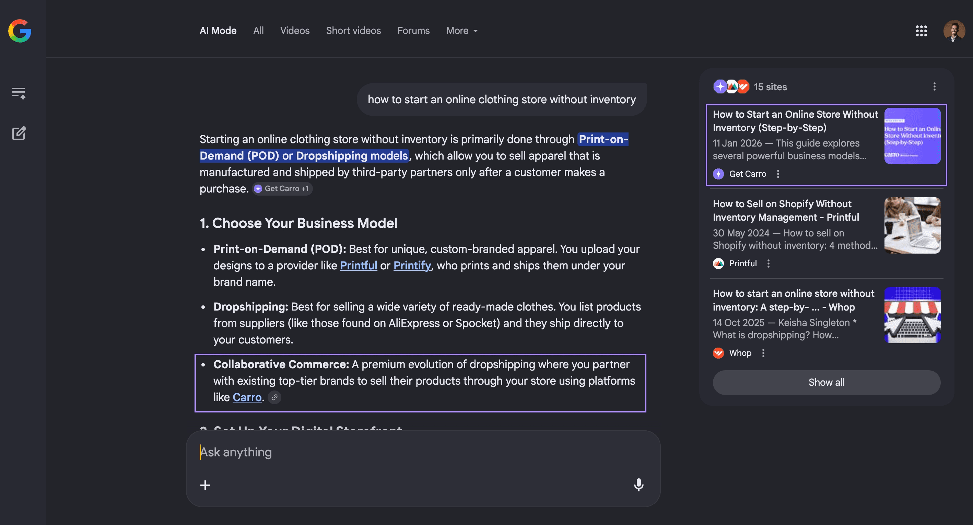Start voice input with microphone

(639, 485)
